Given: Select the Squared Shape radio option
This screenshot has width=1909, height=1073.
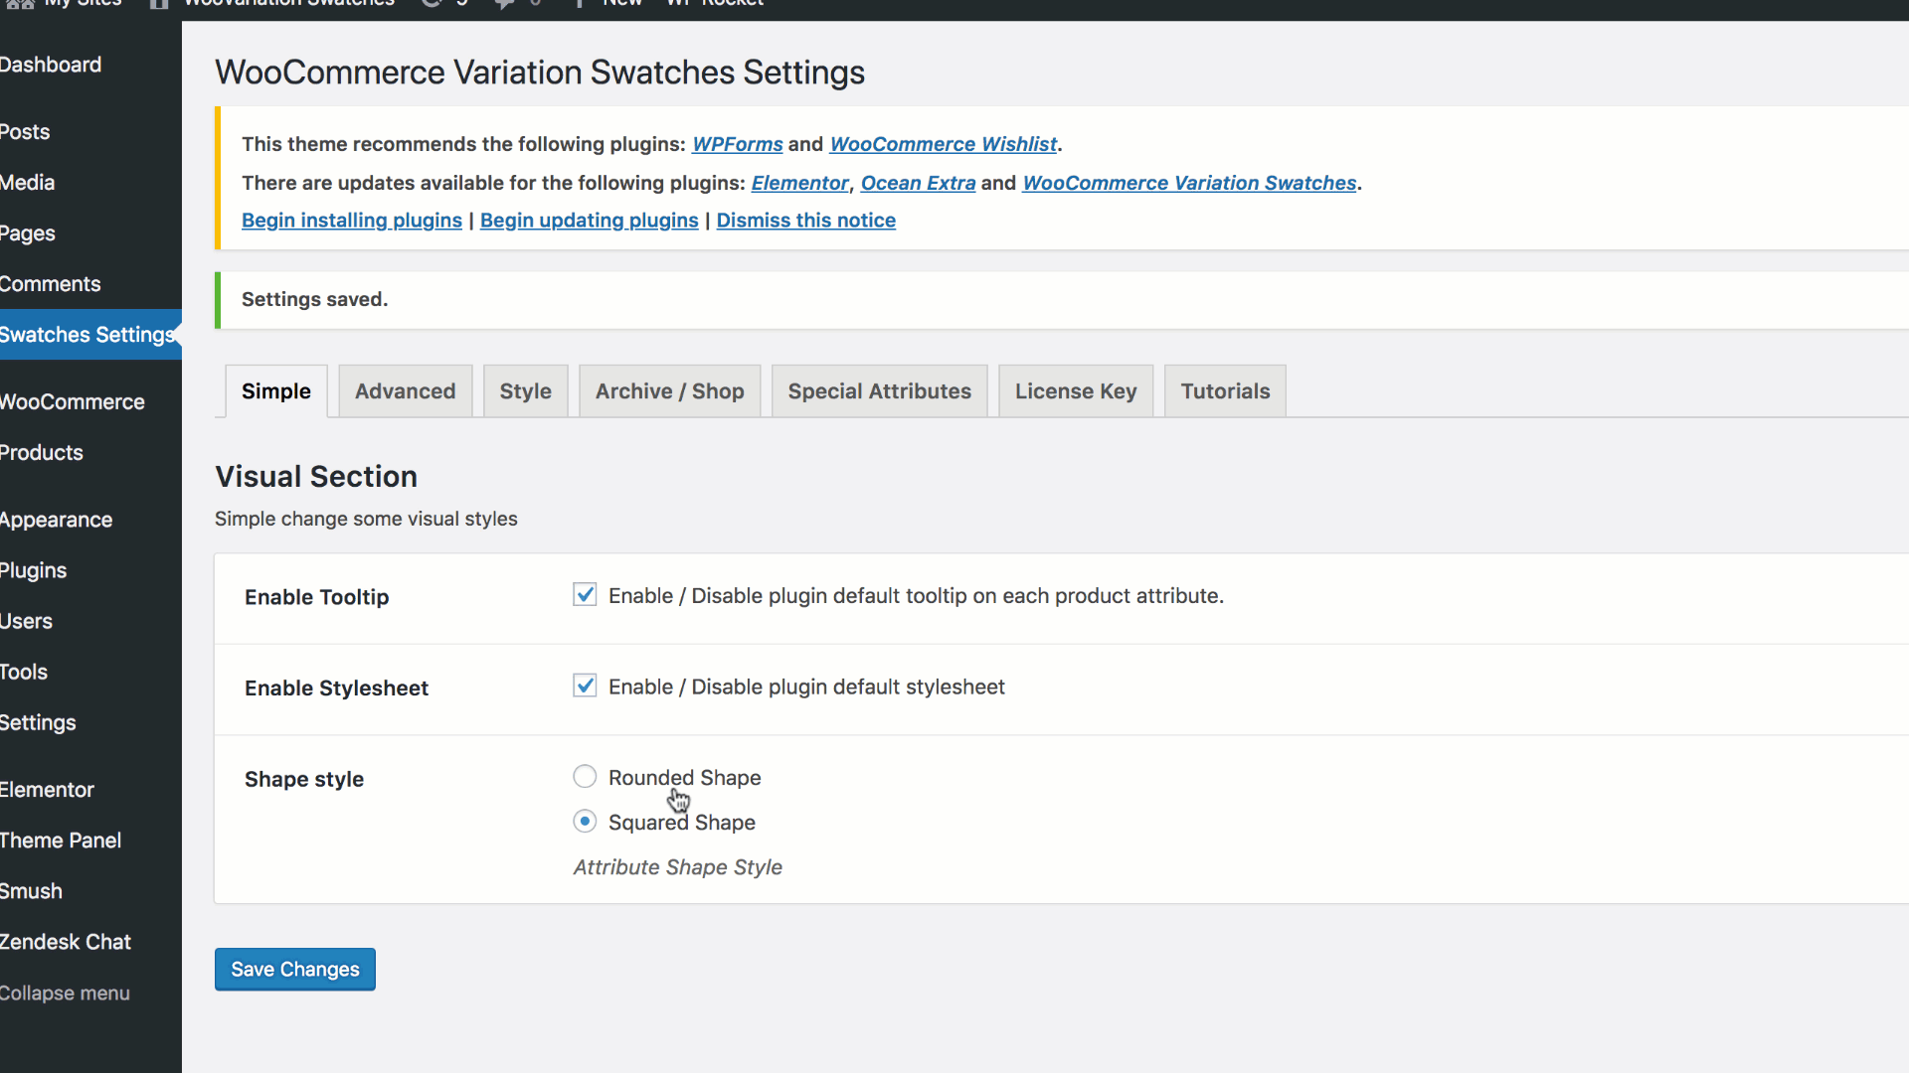Looking at the screenshot, I should click(585, 822).
